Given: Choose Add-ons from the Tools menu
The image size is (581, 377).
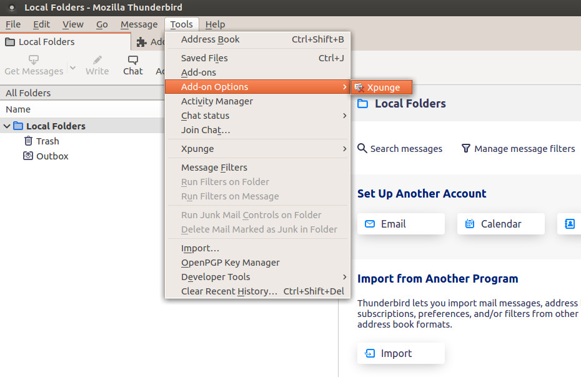Looking at the screenshot, I should point(257,73).
